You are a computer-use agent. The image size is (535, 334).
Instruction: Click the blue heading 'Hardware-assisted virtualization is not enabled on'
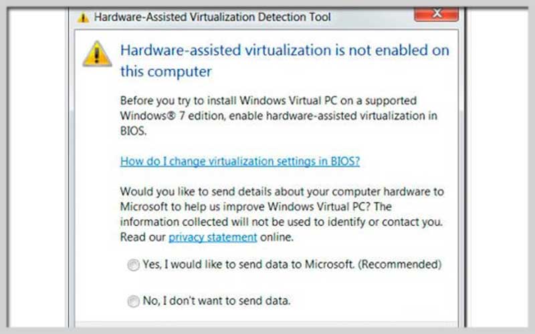(x=285, y=51)
